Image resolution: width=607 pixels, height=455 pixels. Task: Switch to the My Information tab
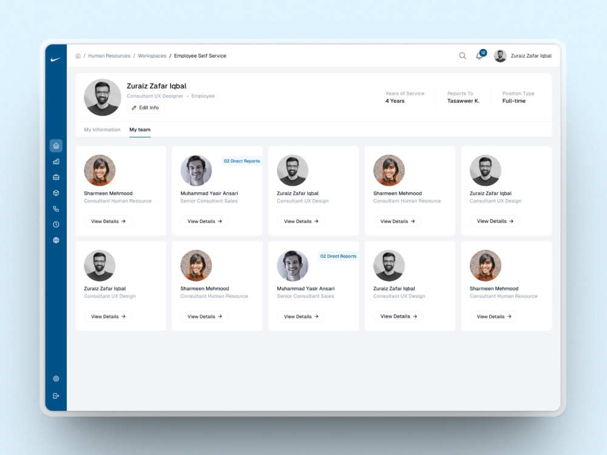[x=102, y=130]
